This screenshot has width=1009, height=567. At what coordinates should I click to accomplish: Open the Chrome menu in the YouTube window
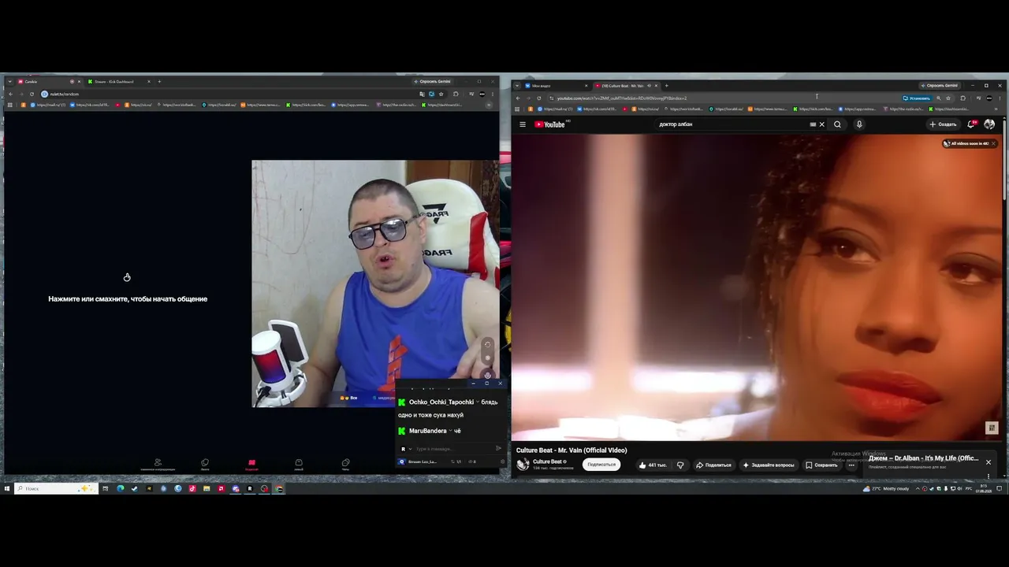pos(1000,98)
